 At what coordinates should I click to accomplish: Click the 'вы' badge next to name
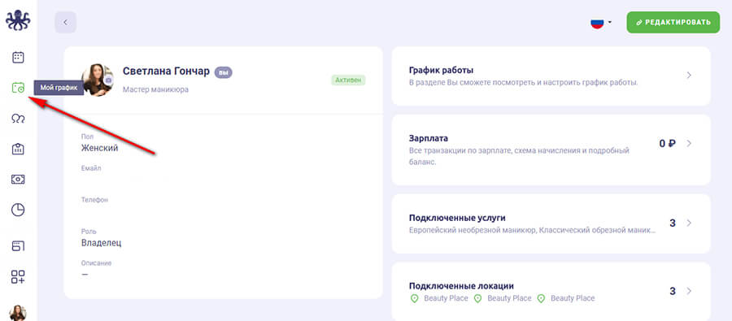pos(223,72)
